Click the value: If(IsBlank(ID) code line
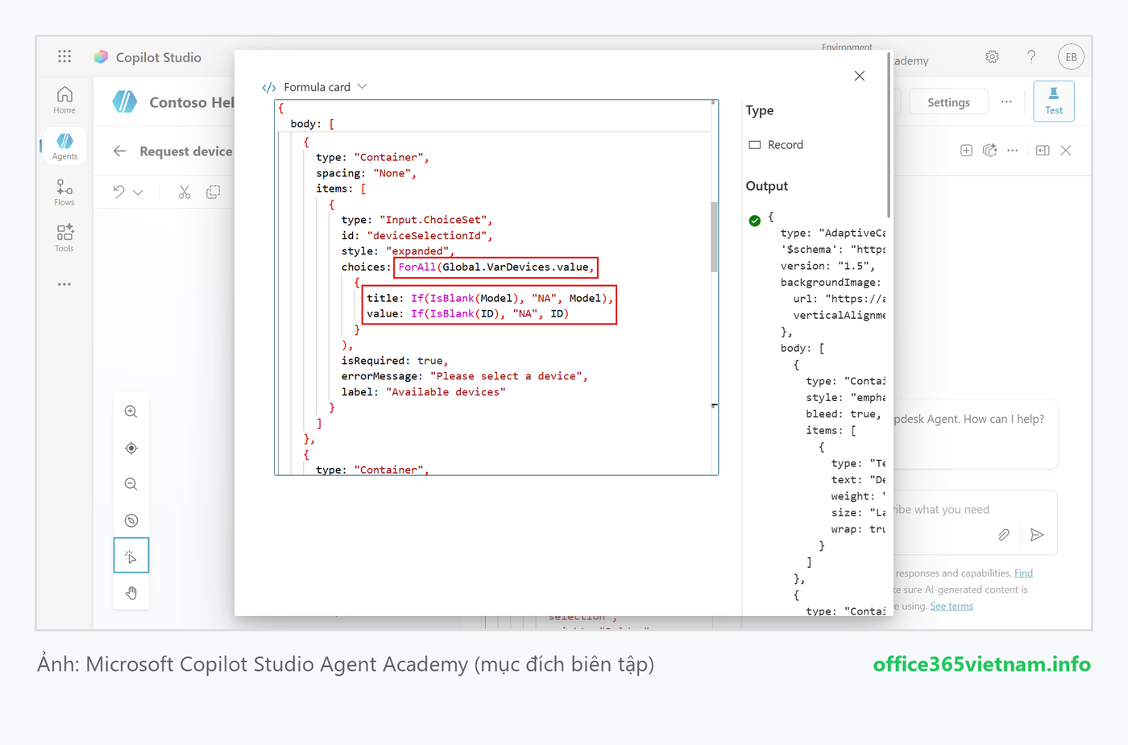The width and height of the screenshot is (1128, 745). (467, 314)
